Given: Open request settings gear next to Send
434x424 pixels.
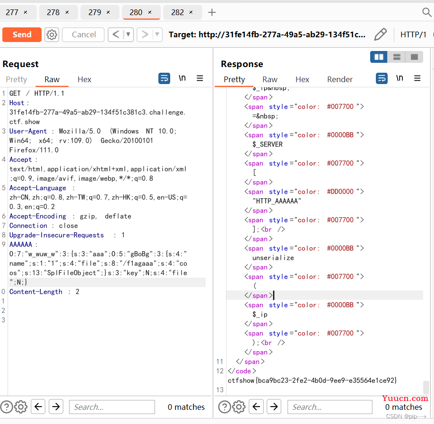Looking at the screenshot, I should coord(52,34).
